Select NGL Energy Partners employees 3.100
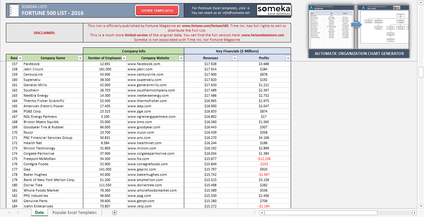The width and height of the screenshot is (424, 217). tap(105, 117)
